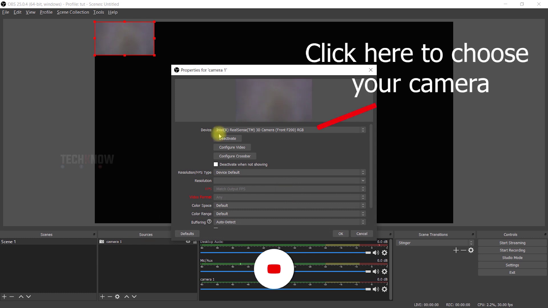Open transition properties gear icon
548x308 pixels.
(471, 250)
